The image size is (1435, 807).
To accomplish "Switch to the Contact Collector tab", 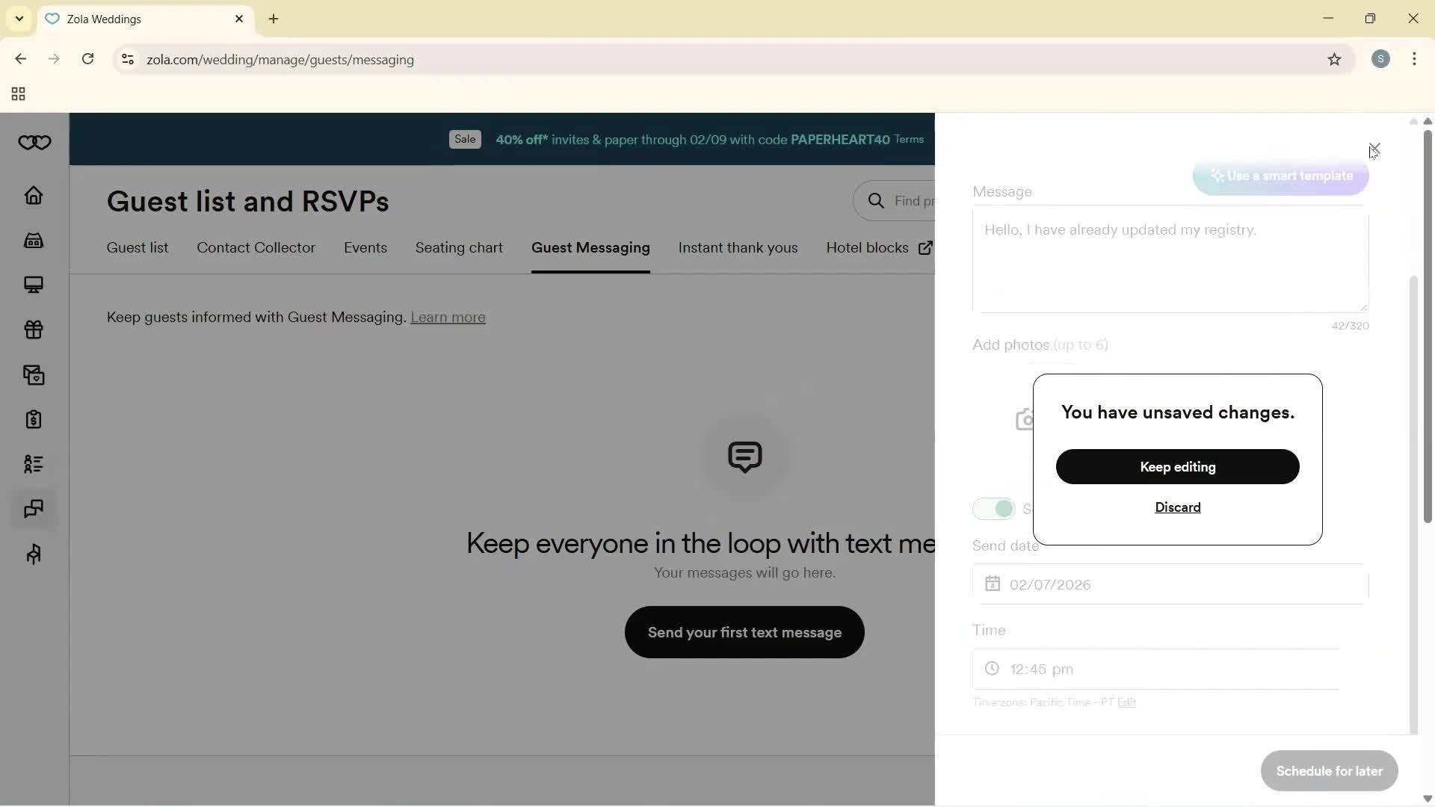I will tap(256, 248).
